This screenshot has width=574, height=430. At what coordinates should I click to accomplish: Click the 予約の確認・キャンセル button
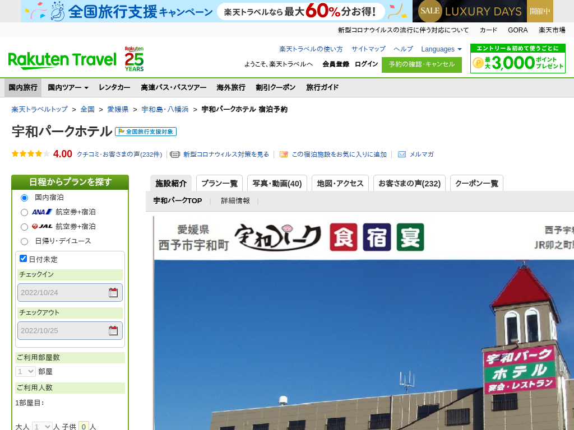tap(422, 64)
